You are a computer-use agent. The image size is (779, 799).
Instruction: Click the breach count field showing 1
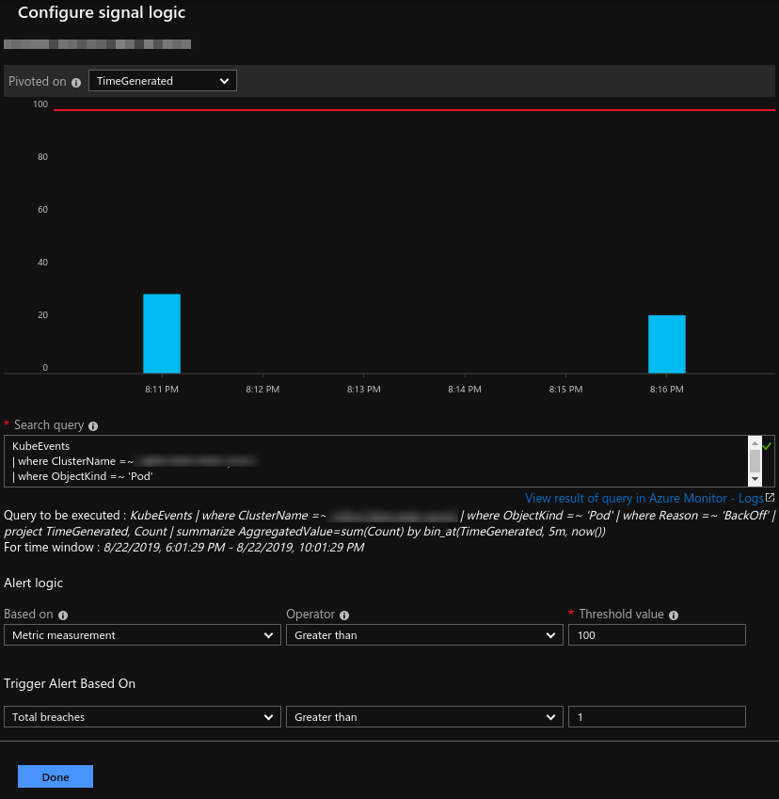coord(657,717)
